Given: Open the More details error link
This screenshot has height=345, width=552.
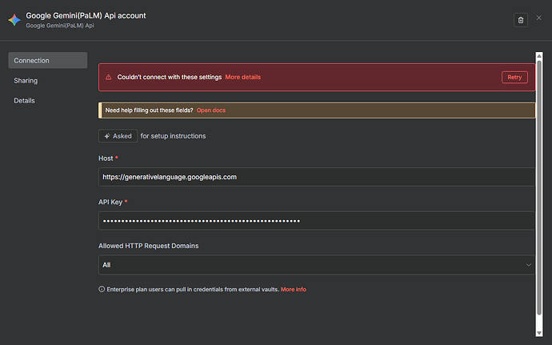Looking at the screenshot, I should [x=242, y=78].
